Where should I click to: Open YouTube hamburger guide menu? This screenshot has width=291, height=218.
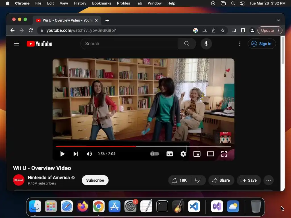16,43
